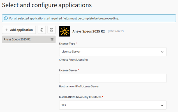178x112 pixels.
Task: Open the License Type dropdown
Action: [113, 52]
